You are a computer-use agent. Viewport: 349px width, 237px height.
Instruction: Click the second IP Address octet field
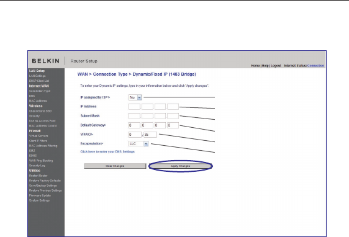pyautogui.click(x=147, y=107)
